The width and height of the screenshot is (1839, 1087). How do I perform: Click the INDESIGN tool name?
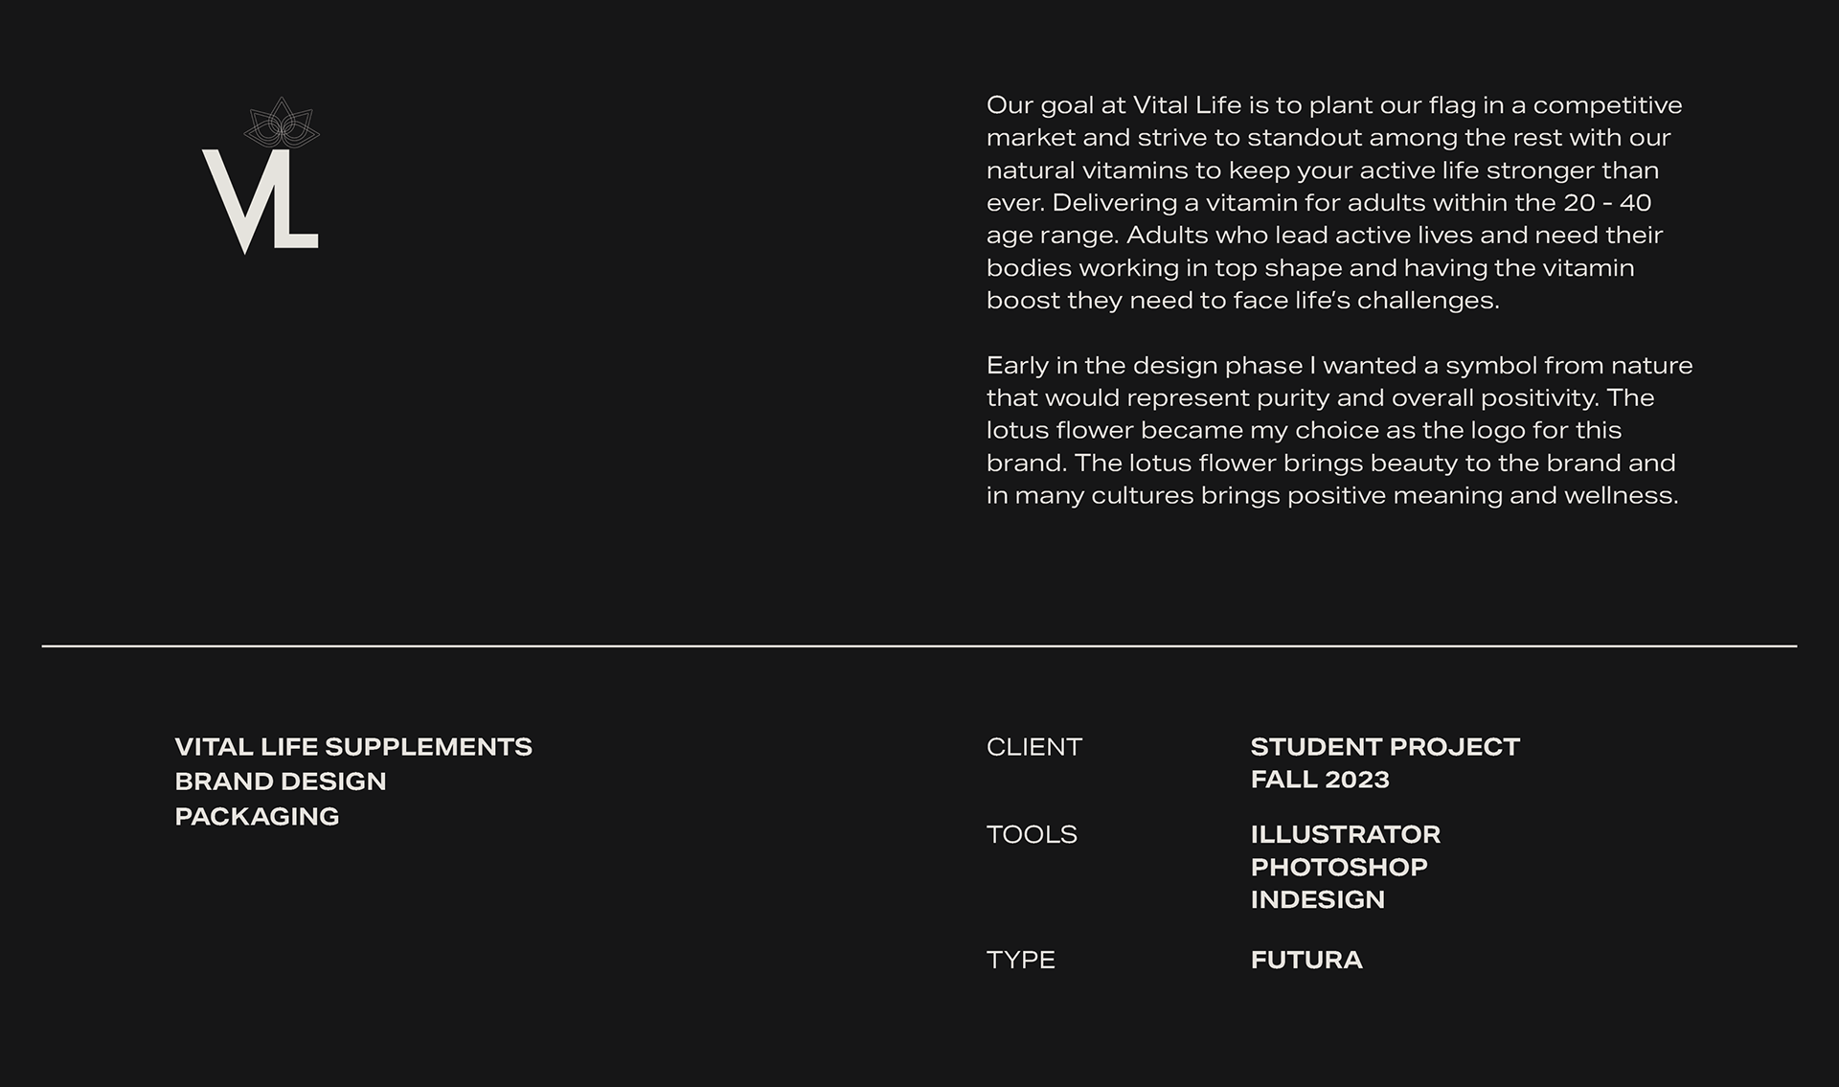coord(1317,899)
